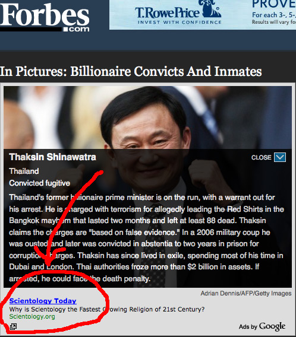Click the Thaksin Shinawatra photo
This screenshot has height=337, width=296.
pos(147,117)
